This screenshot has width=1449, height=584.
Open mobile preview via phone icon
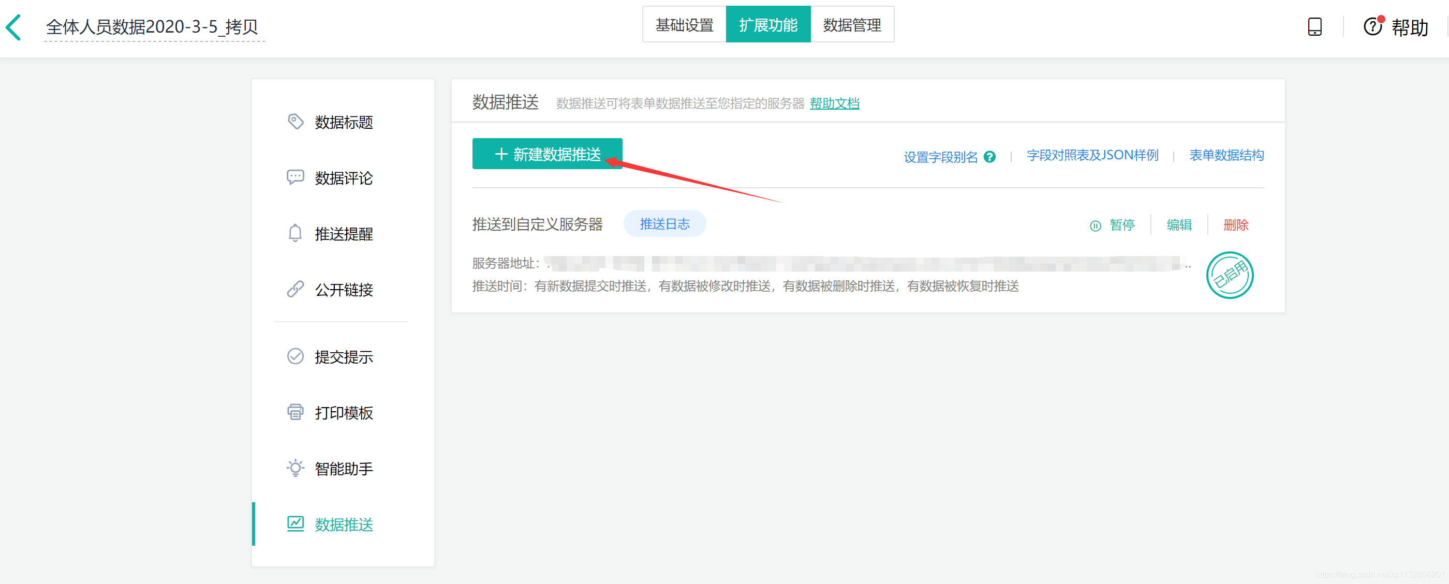click(1314, 27)
